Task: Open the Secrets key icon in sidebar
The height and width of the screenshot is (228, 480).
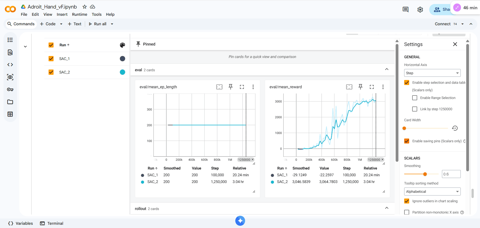Action: point(10,89)
